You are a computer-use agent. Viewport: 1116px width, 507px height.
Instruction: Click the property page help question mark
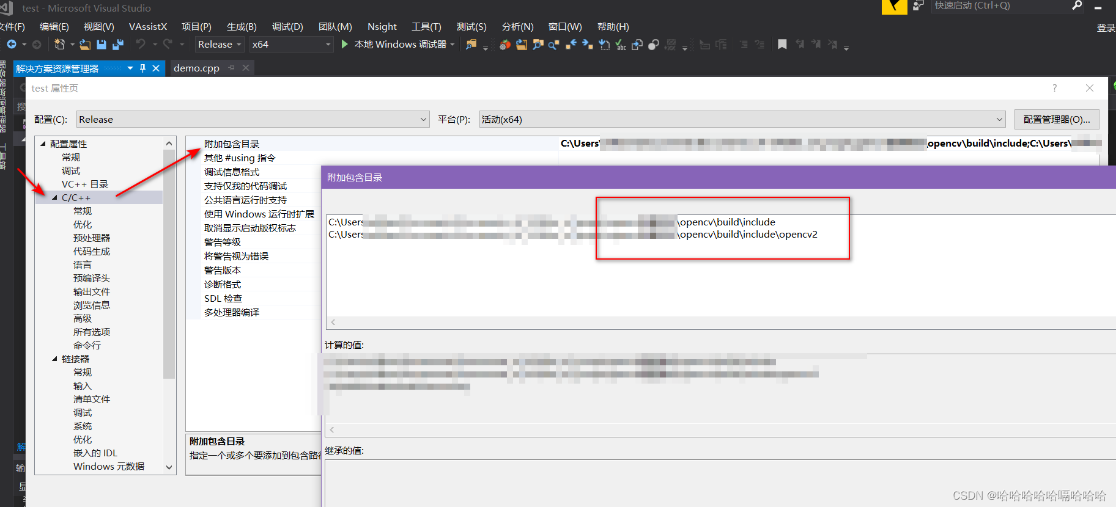pos(1054,88)
